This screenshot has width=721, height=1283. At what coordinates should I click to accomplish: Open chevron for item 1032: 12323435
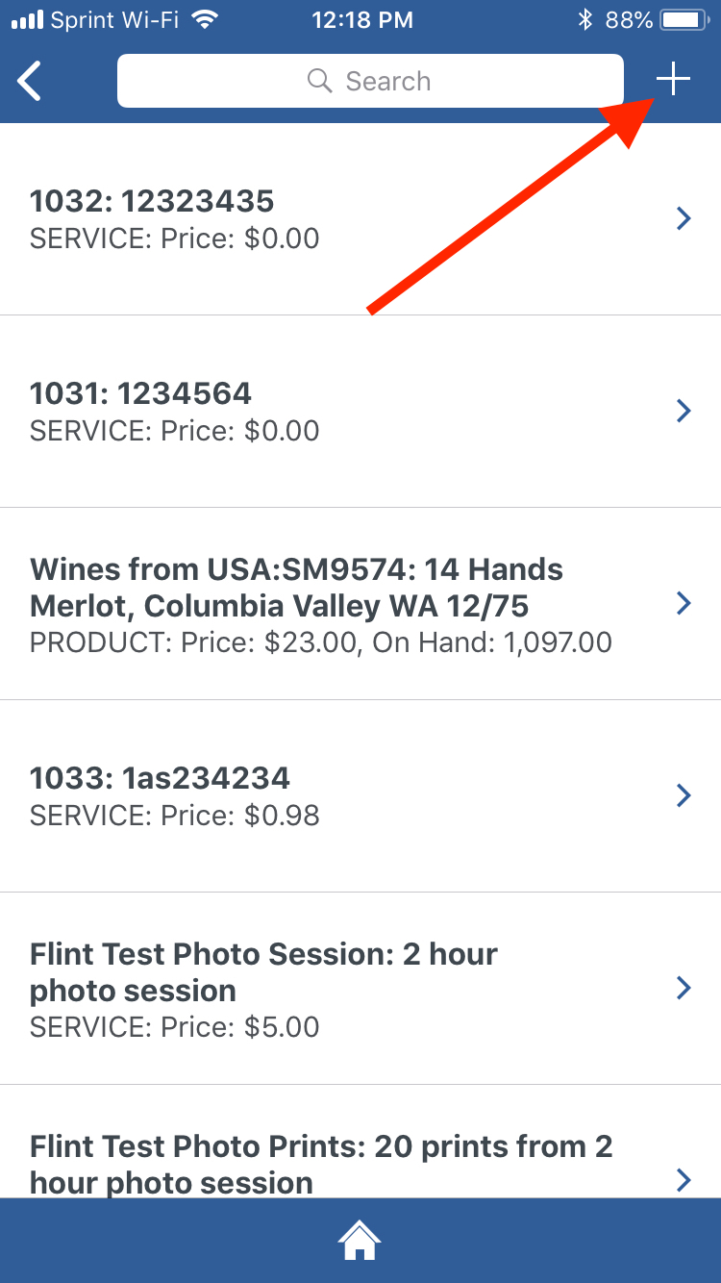[684, 219]
